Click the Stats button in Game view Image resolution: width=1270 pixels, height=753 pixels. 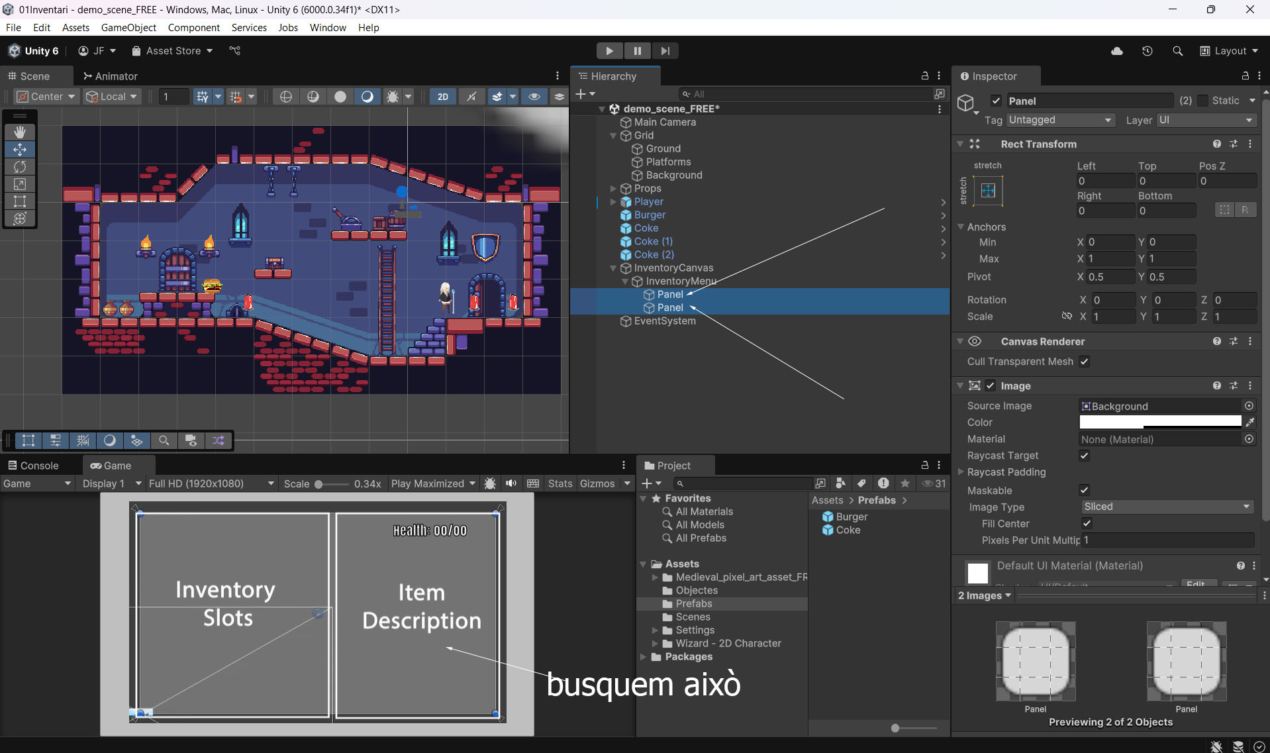coord(560,483)
